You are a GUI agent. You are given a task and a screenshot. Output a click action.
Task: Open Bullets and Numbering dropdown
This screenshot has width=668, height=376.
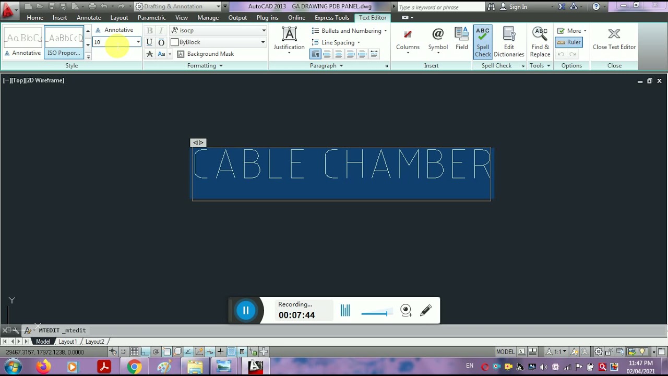[x=349, y=31]
